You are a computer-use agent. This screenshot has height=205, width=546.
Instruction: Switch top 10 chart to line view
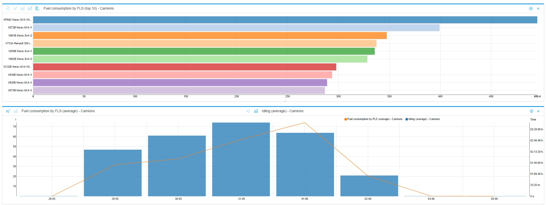[x=15, y=9]
